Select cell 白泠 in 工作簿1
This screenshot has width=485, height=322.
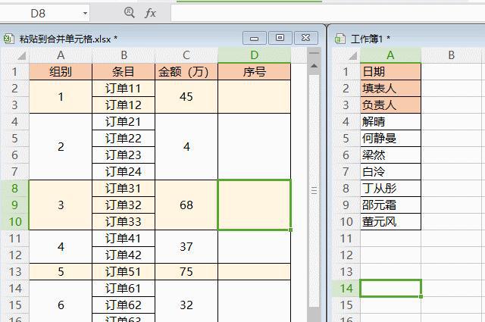[390, 172]
